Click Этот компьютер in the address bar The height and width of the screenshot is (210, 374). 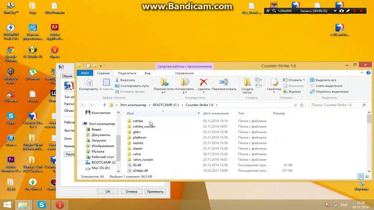[x=133, y=105]
